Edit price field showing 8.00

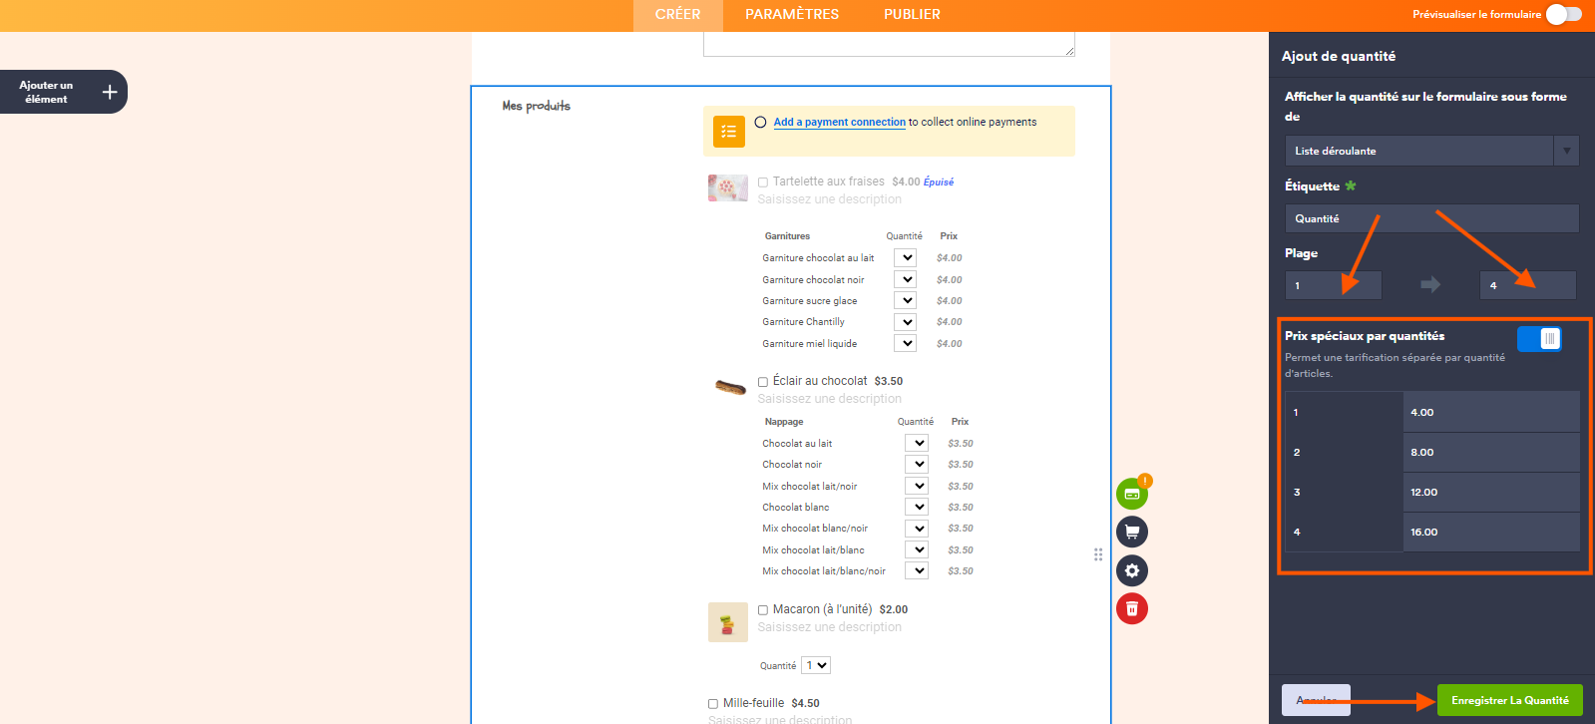click(1491, 452)
